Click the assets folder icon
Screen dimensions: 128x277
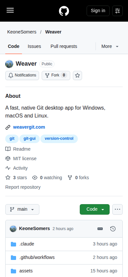(13, 271)
